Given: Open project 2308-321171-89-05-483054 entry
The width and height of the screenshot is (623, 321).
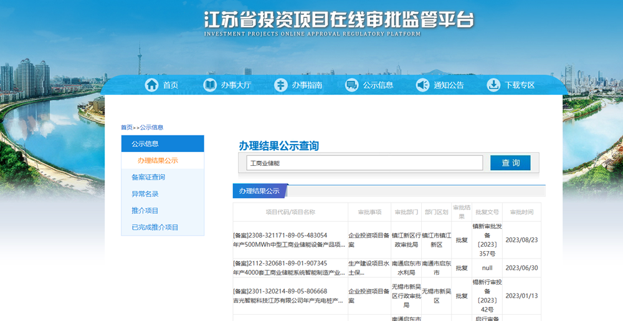Looking at the screenshot, I should tap(288, 240).
